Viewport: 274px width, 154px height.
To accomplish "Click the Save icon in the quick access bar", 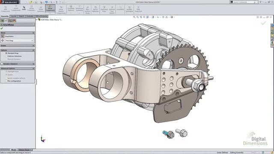I will click(36, 2).
